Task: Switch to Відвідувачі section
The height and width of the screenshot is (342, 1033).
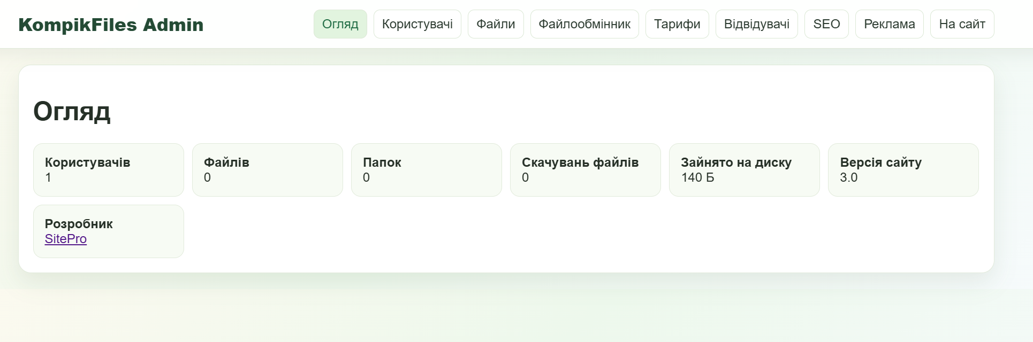Action: 757,24
